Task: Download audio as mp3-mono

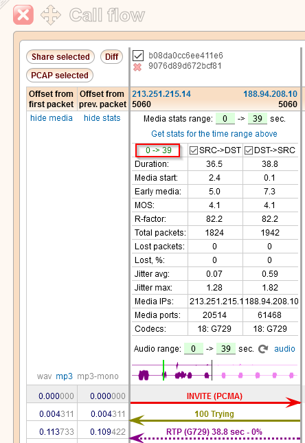Action: (x=98, y=376)
